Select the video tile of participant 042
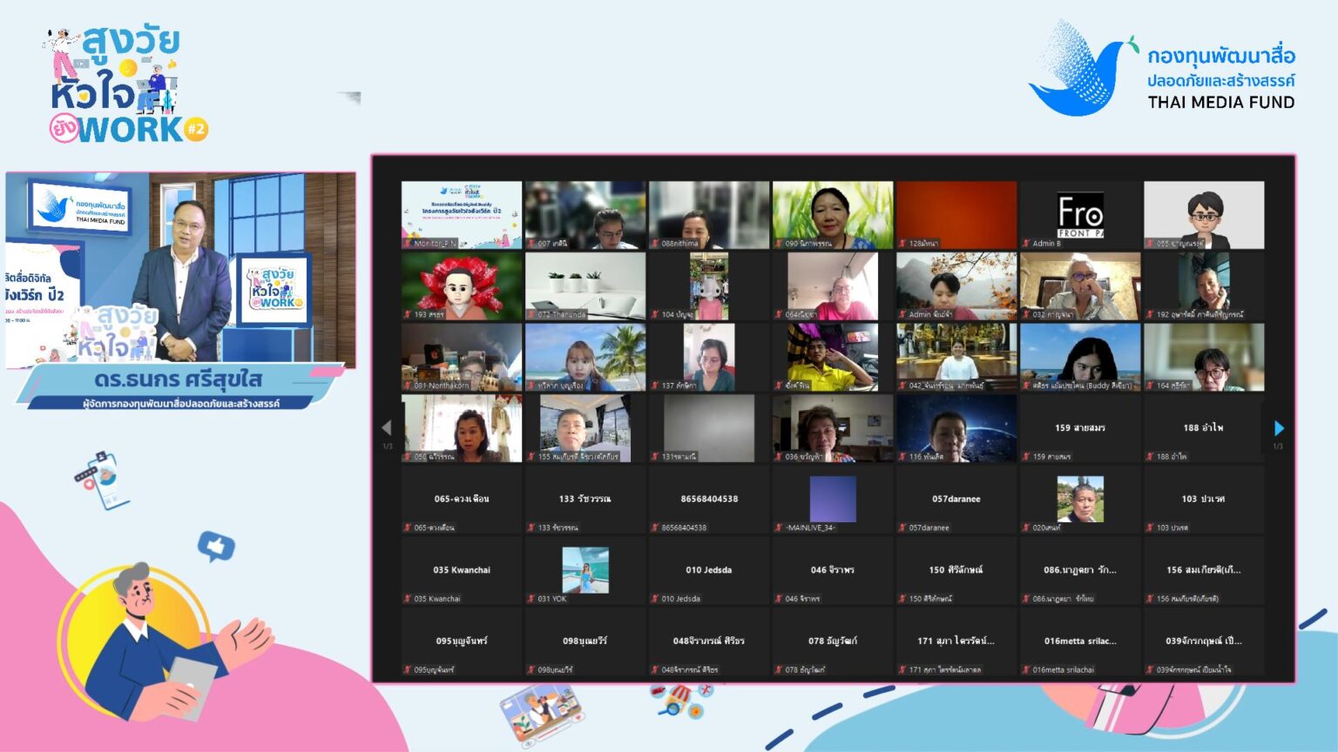 [x=956, y=358]
